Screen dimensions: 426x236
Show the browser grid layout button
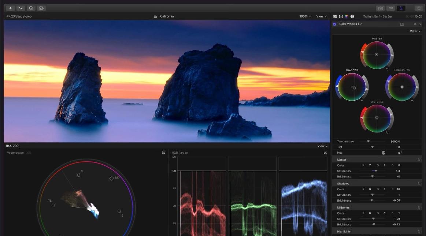380,8
